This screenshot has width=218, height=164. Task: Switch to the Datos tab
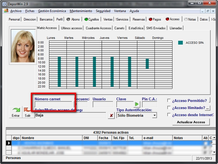coord(204,19)
